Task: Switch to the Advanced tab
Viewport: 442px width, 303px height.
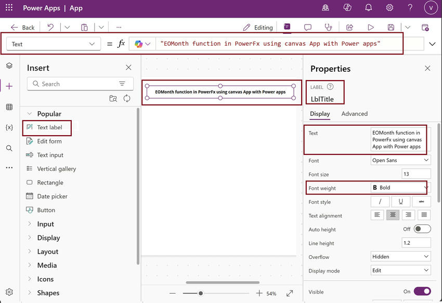Action: pyautogui.click(x=354, y=114)
